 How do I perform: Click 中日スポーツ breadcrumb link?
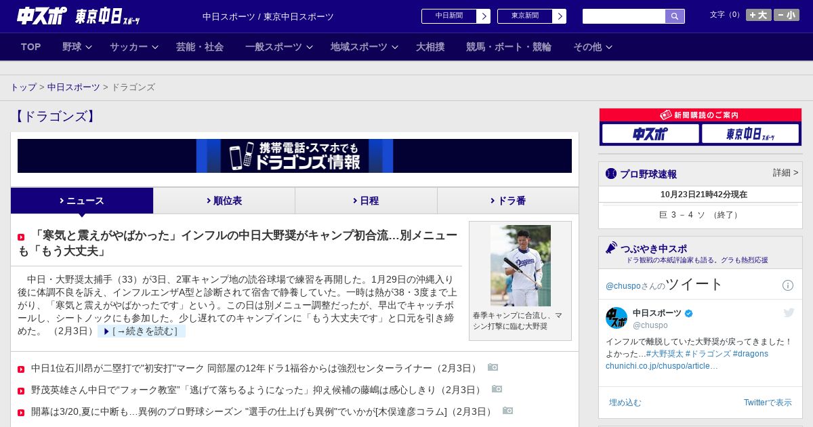pyautogui.click(x=74, y=87)
